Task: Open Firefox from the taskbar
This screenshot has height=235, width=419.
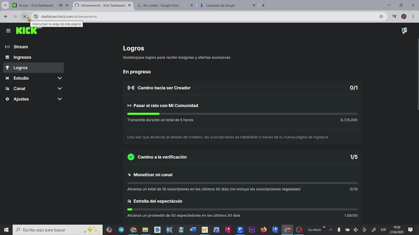Action: tap(264, 230)
